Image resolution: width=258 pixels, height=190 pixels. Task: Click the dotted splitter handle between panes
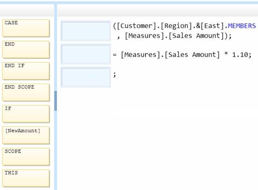point(56,101)
